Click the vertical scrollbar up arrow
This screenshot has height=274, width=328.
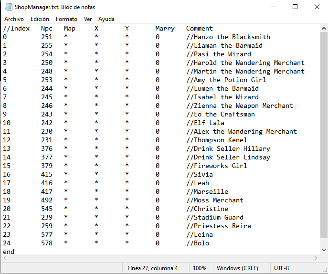pos(324,28)
